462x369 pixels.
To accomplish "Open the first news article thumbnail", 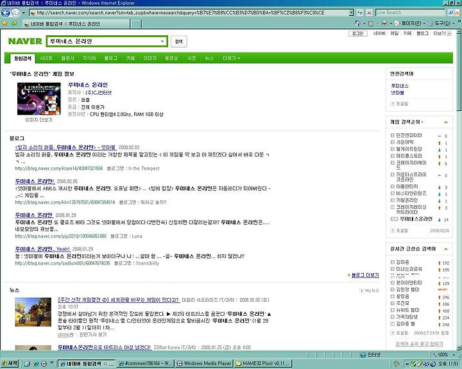I will 33,312.
